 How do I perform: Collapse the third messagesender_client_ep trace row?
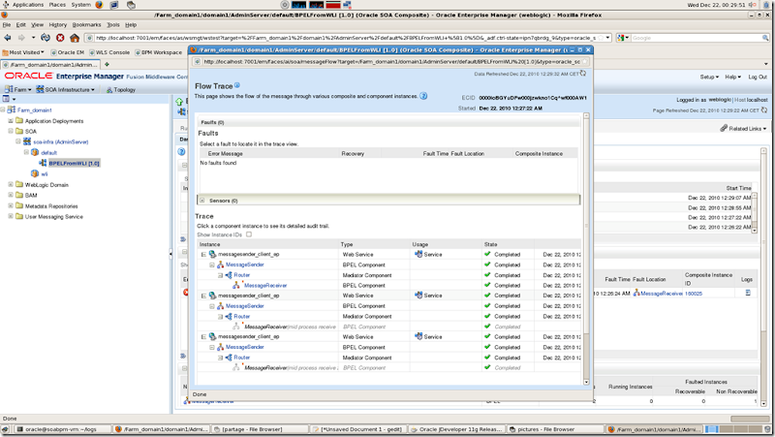tap(203, 336)
